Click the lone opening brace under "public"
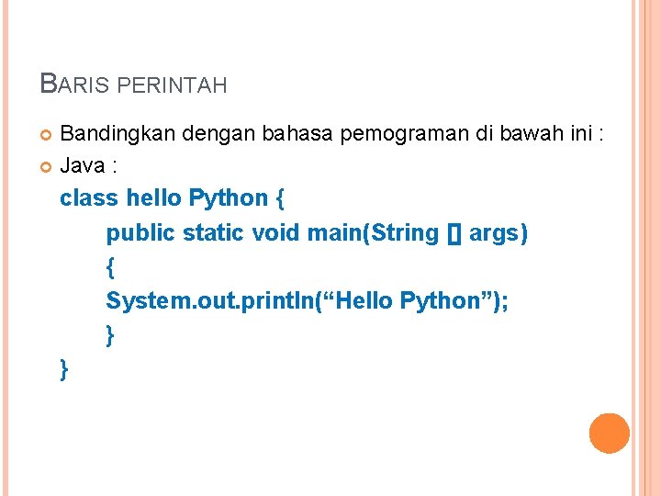The image size is (661, 496). 111,267
